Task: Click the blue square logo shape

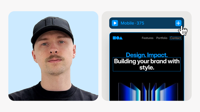Action: [114, 38]
